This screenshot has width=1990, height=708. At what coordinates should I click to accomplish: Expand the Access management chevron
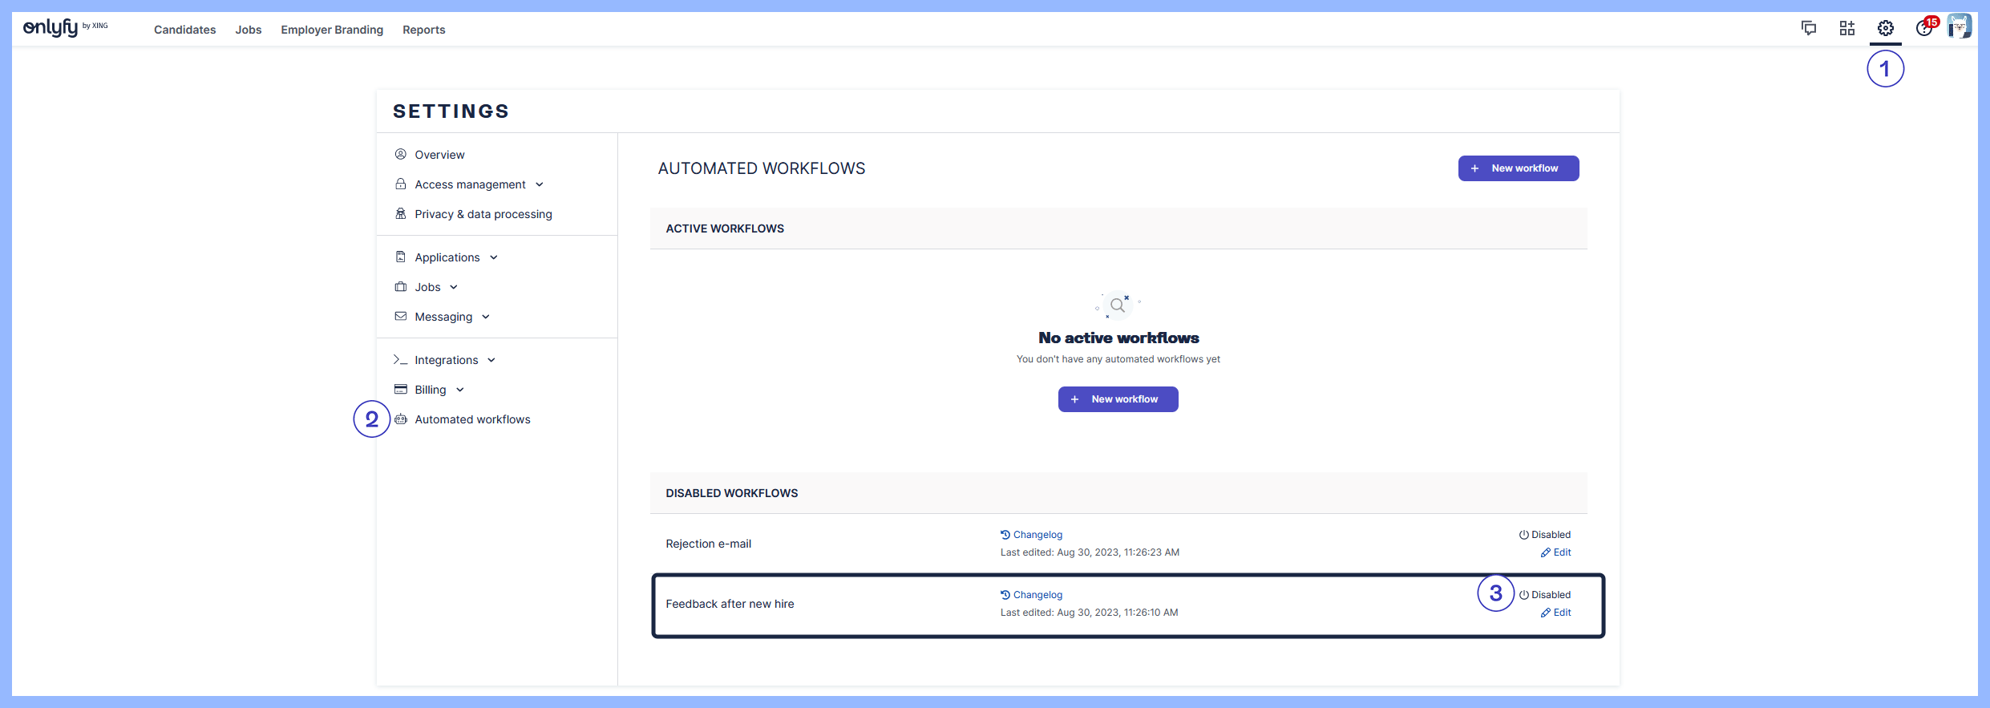[x=540, y=184]
